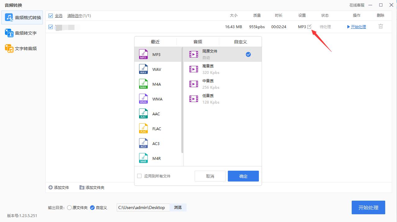Click the output path input field
The width and height of the screenshot is (397, 222).
tap(143, 207)
